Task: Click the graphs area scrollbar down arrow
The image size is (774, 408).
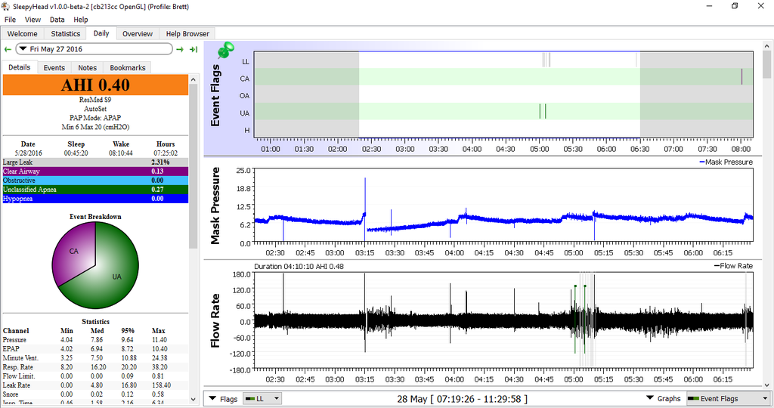Action: (x=767, y=385)
